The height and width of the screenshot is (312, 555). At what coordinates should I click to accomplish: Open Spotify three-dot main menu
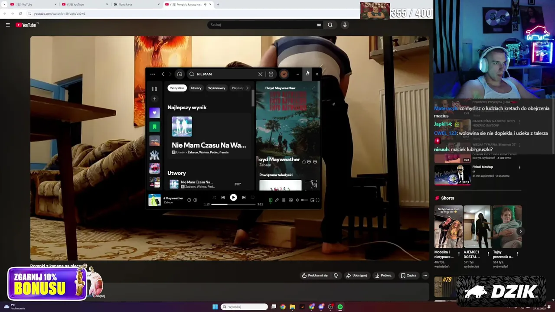pyautogui.click(x=153, y=74)
